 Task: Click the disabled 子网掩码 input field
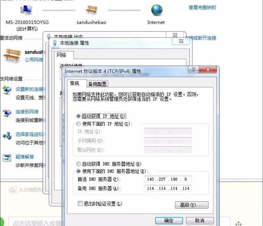click(x=168, y=140)
